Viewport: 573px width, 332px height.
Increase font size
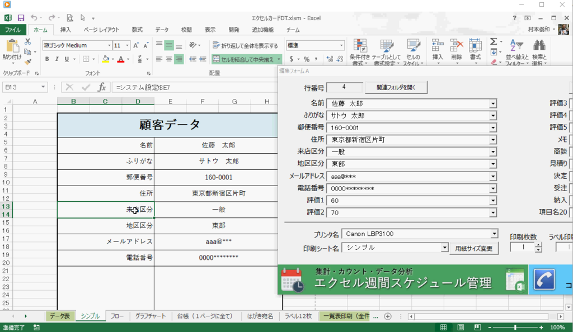pos(136,45)
